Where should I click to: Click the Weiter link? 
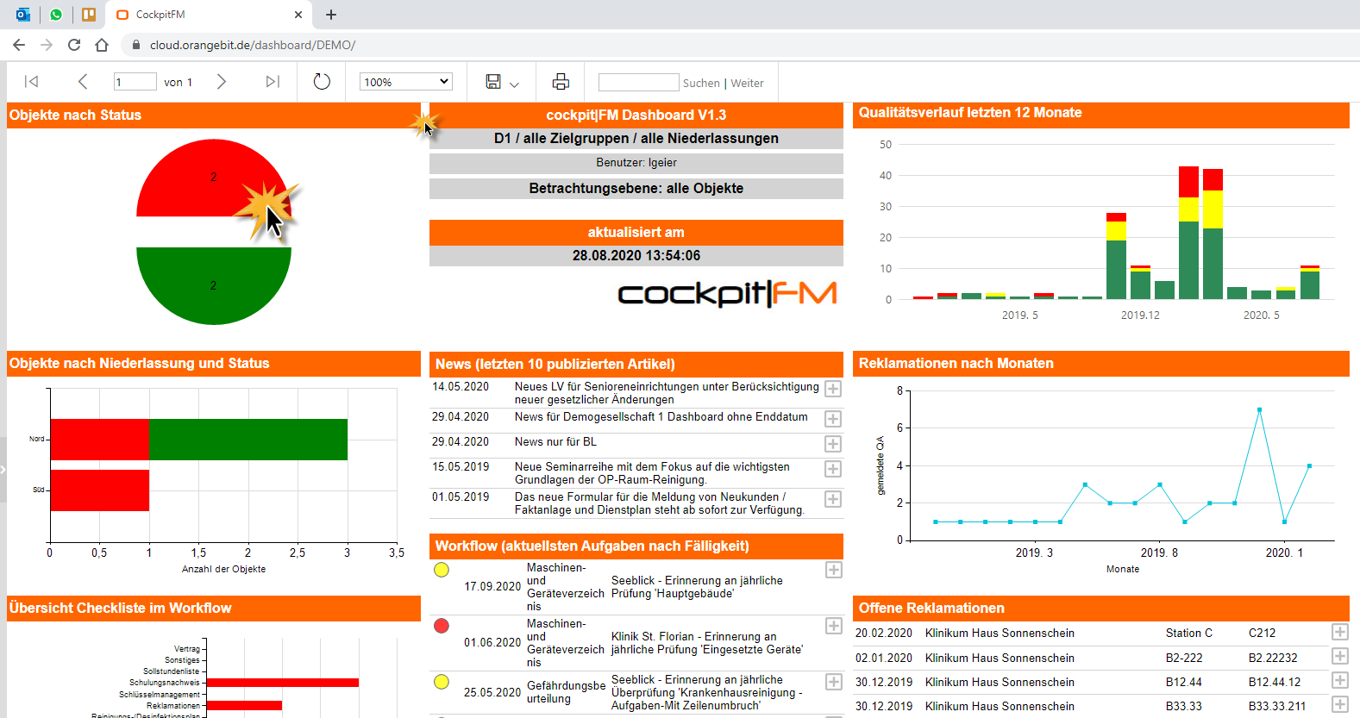point(747,84)
